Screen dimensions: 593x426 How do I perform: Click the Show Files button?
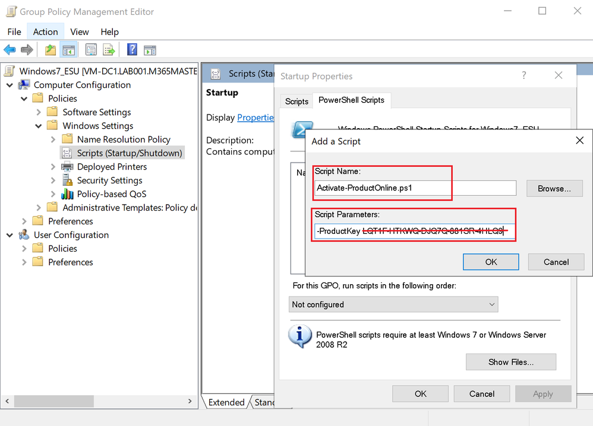tap(510, 362)
